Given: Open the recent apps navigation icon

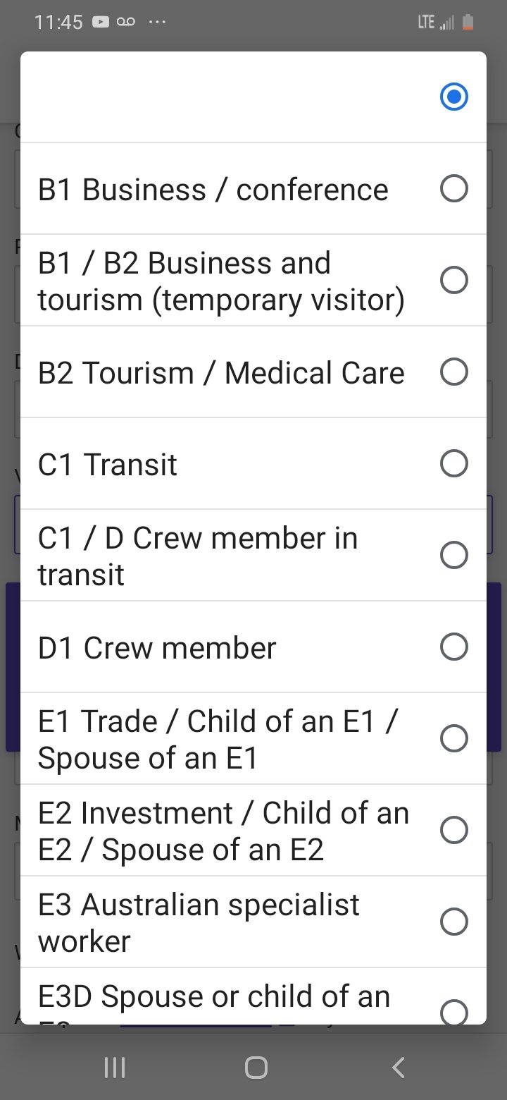Looking at the screenshot, I should [115, 1068].
